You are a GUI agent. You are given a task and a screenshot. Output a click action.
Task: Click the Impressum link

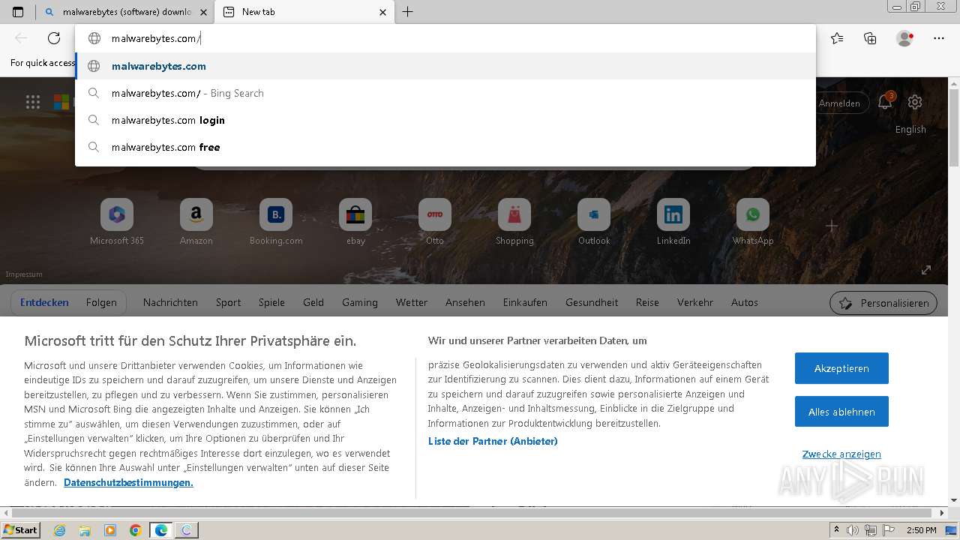point(24,274)
